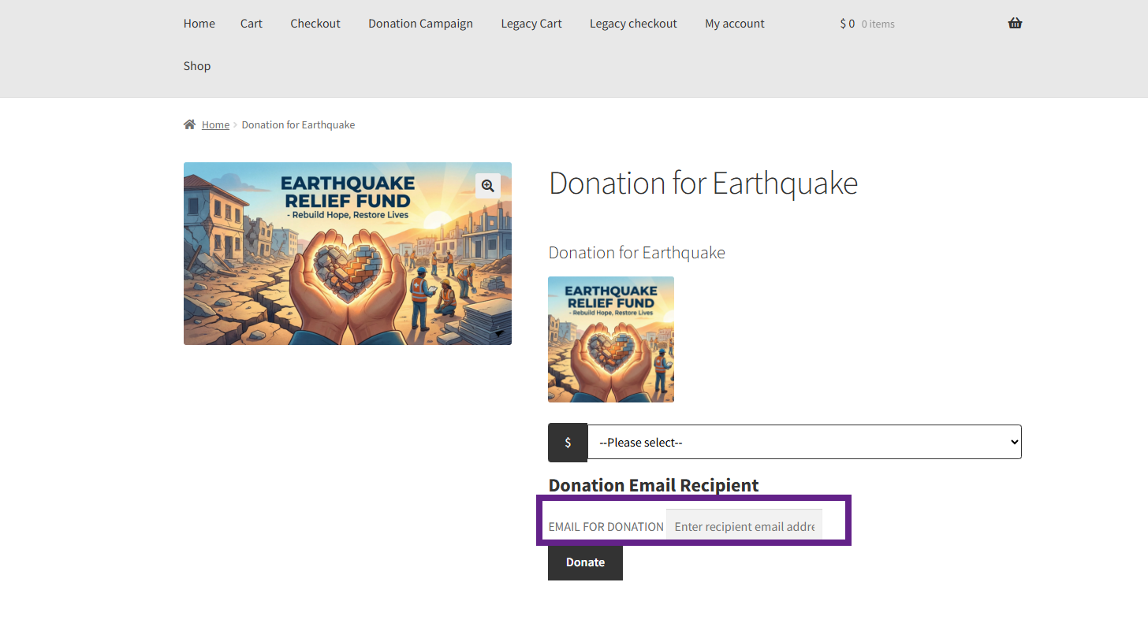Follow the Home breadcrumb link
Viewport: 1148px width, 623px height.
pyautogui.click(x=215, y=124)
